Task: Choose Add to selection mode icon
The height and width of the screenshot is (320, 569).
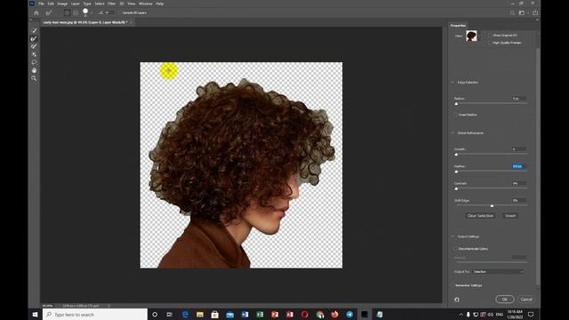Action: pyautogui.click(x=68, y=12)
